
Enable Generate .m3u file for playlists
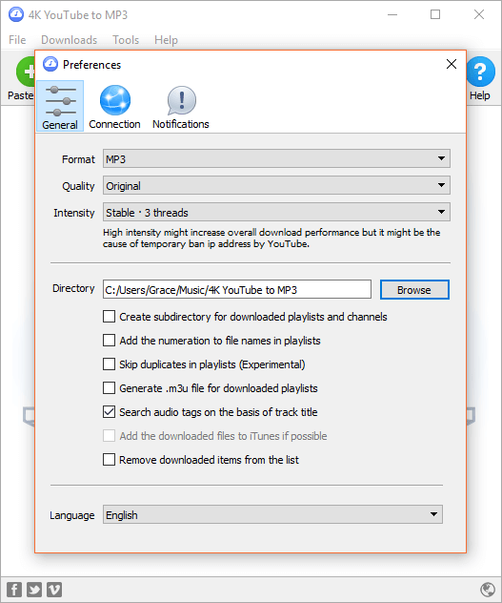pos(110,388)
